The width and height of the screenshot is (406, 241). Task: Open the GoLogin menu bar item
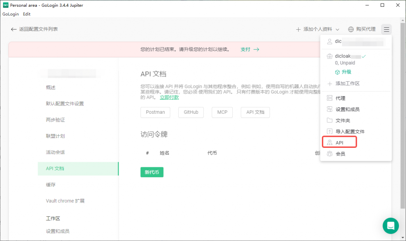(11, 14)
